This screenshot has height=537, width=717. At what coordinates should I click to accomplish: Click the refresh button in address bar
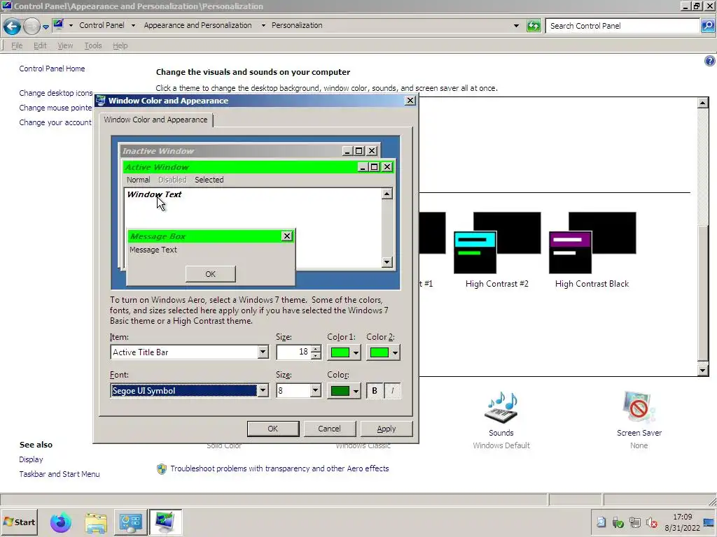tap(533, 26)
